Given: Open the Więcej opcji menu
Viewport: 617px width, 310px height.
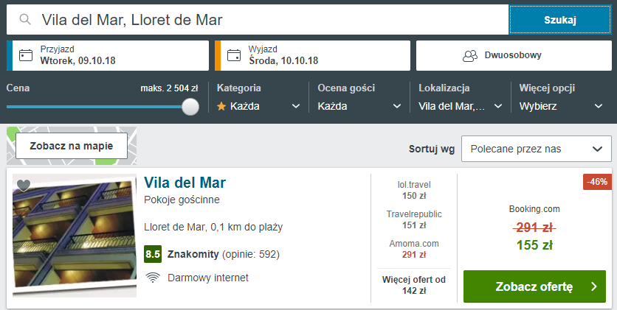Looking at the screenshot, I should pyautogui.click(x=561, y=106).
